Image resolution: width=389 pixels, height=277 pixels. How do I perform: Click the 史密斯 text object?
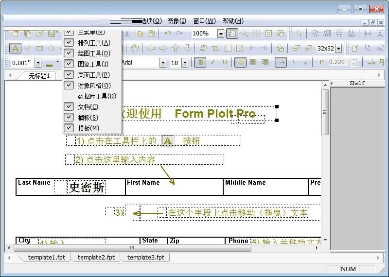click(87, 187)
